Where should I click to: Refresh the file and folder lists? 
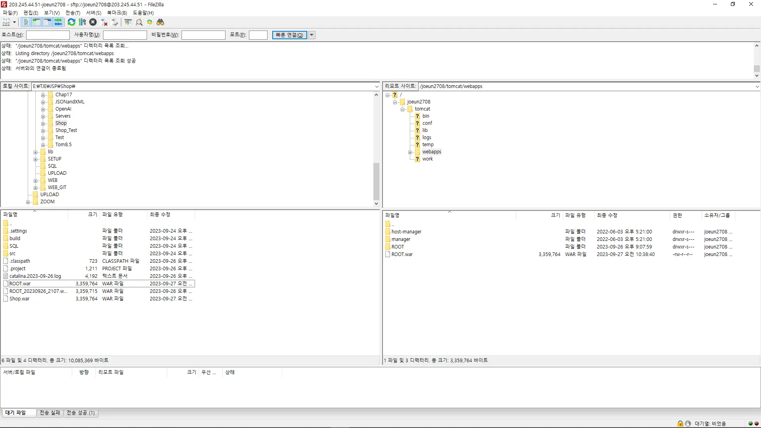pos(71,22)
